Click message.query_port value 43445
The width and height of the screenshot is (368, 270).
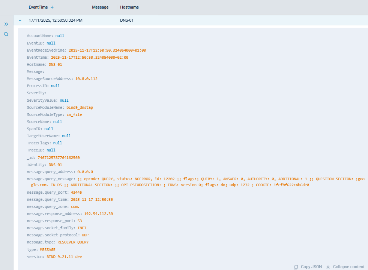point(76,192)
